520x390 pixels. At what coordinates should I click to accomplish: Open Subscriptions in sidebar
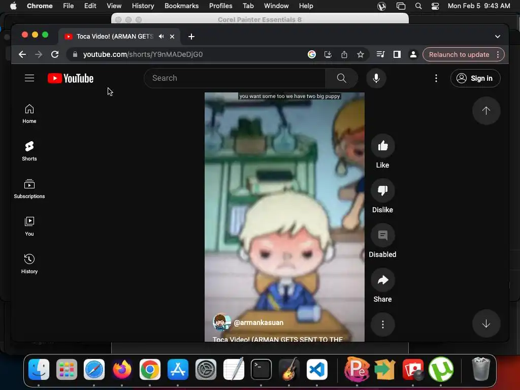coord(29,189)
